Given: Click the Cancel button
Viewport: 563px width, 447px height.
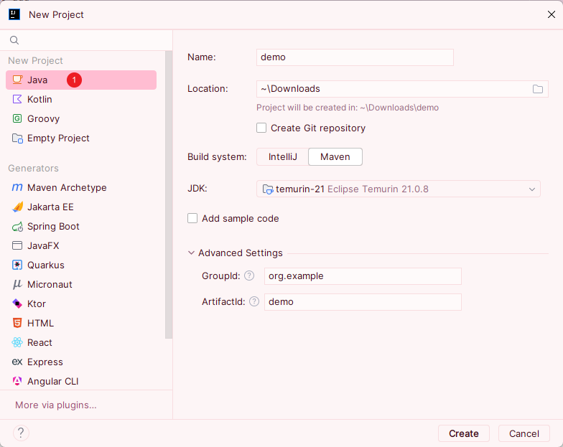Looking at the screenshot, I should point(524,433).
